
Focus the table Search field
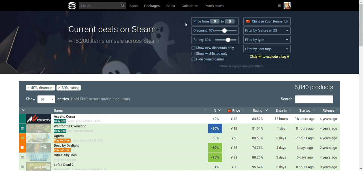[314, 99]
